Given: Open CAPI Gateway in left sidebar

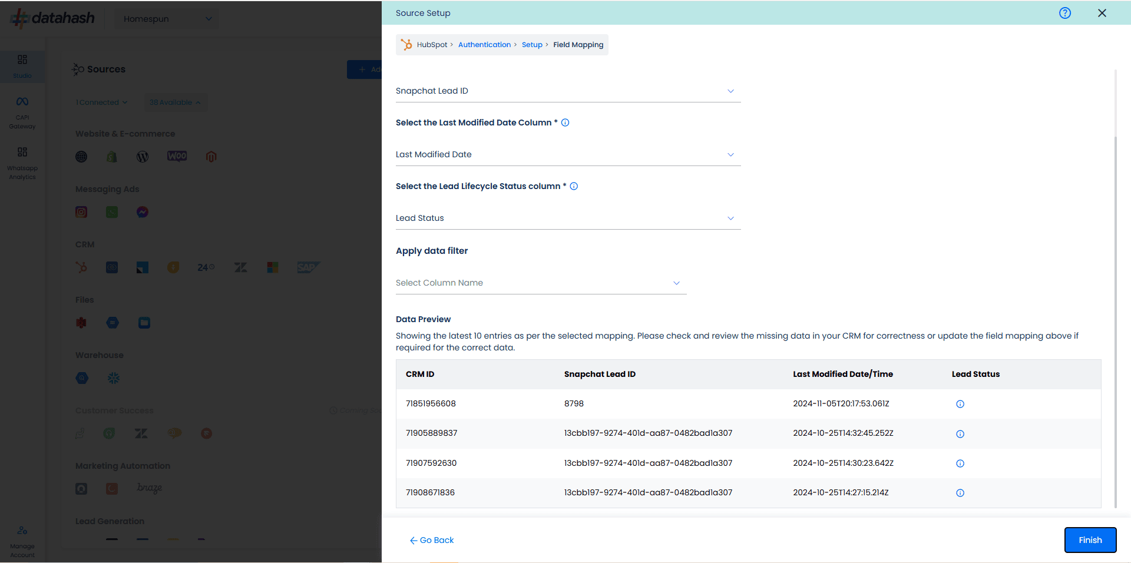Looking at the screenshot, I should 22,113.
